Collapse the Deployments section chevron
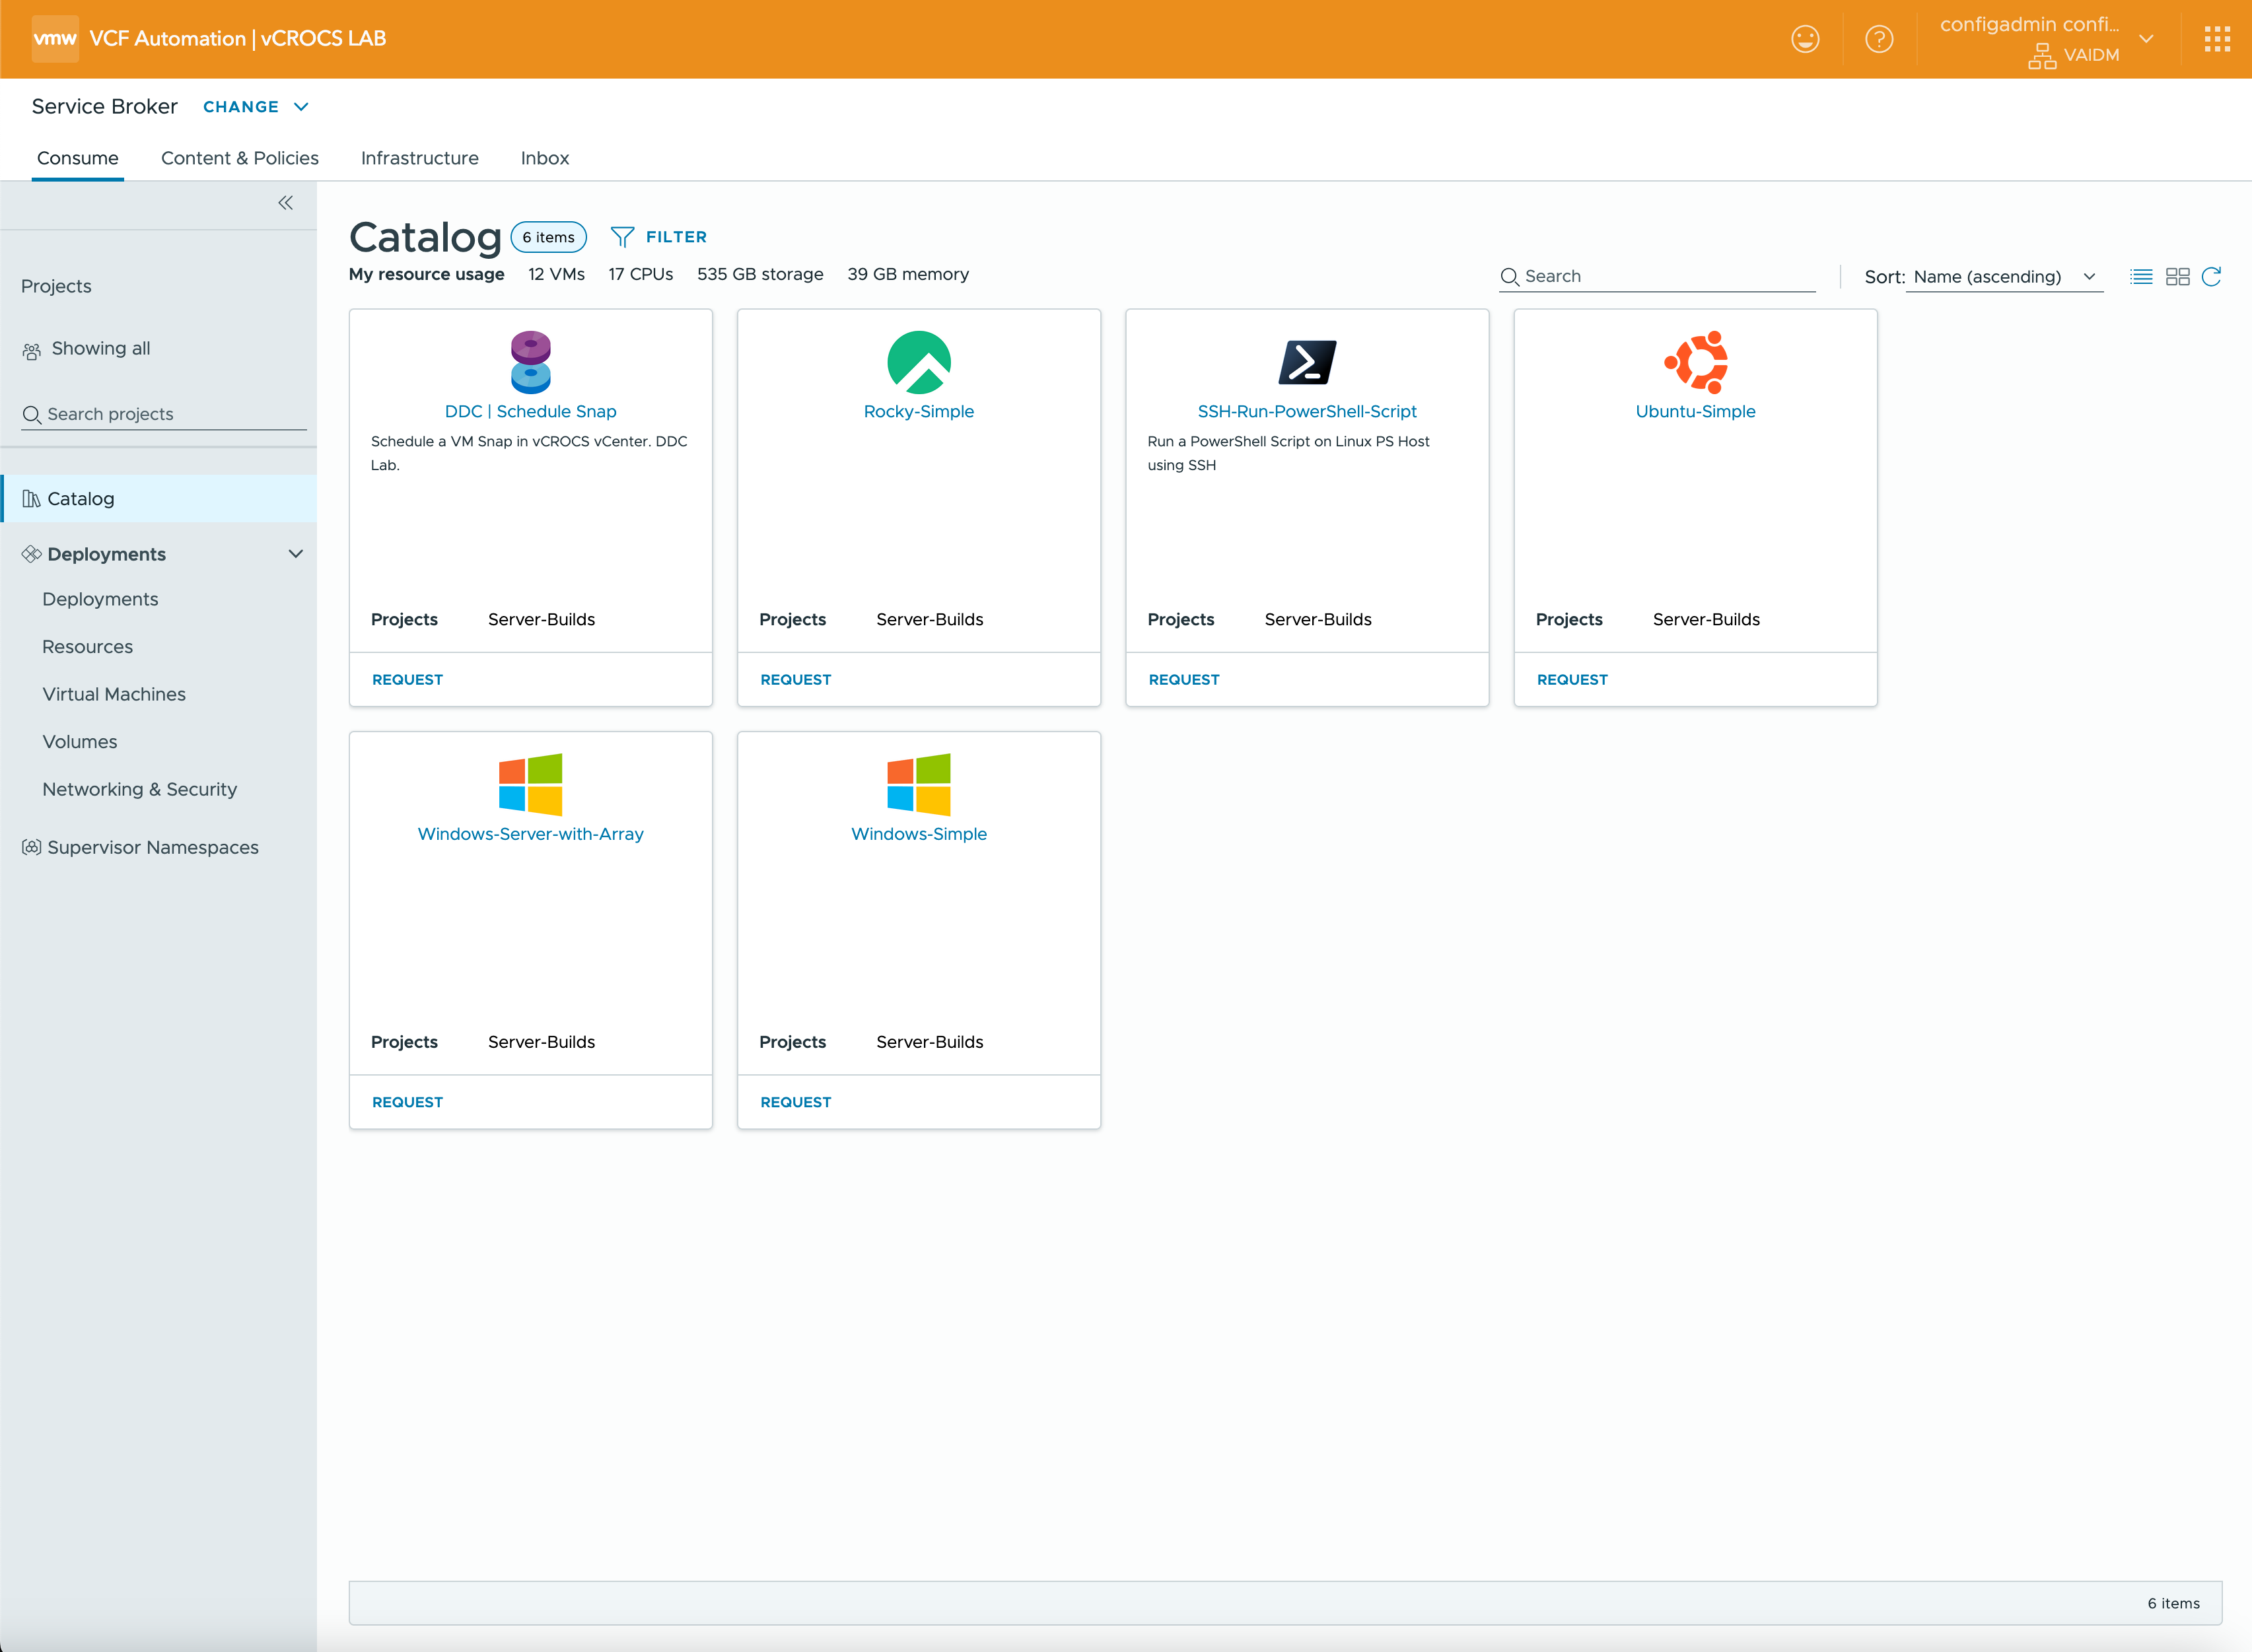 click(x=296, y=554)
